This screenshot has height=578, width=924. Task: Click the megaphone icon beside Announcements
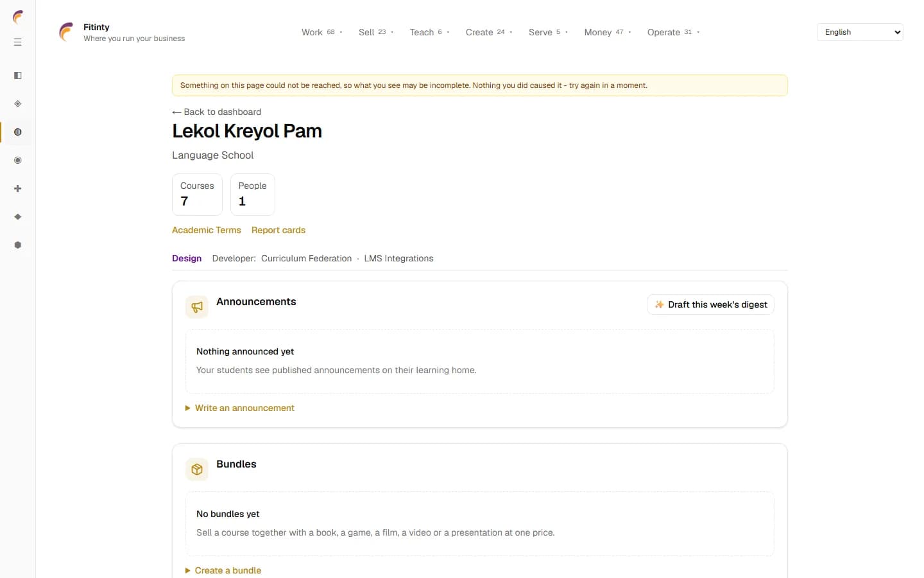[197, 307]
